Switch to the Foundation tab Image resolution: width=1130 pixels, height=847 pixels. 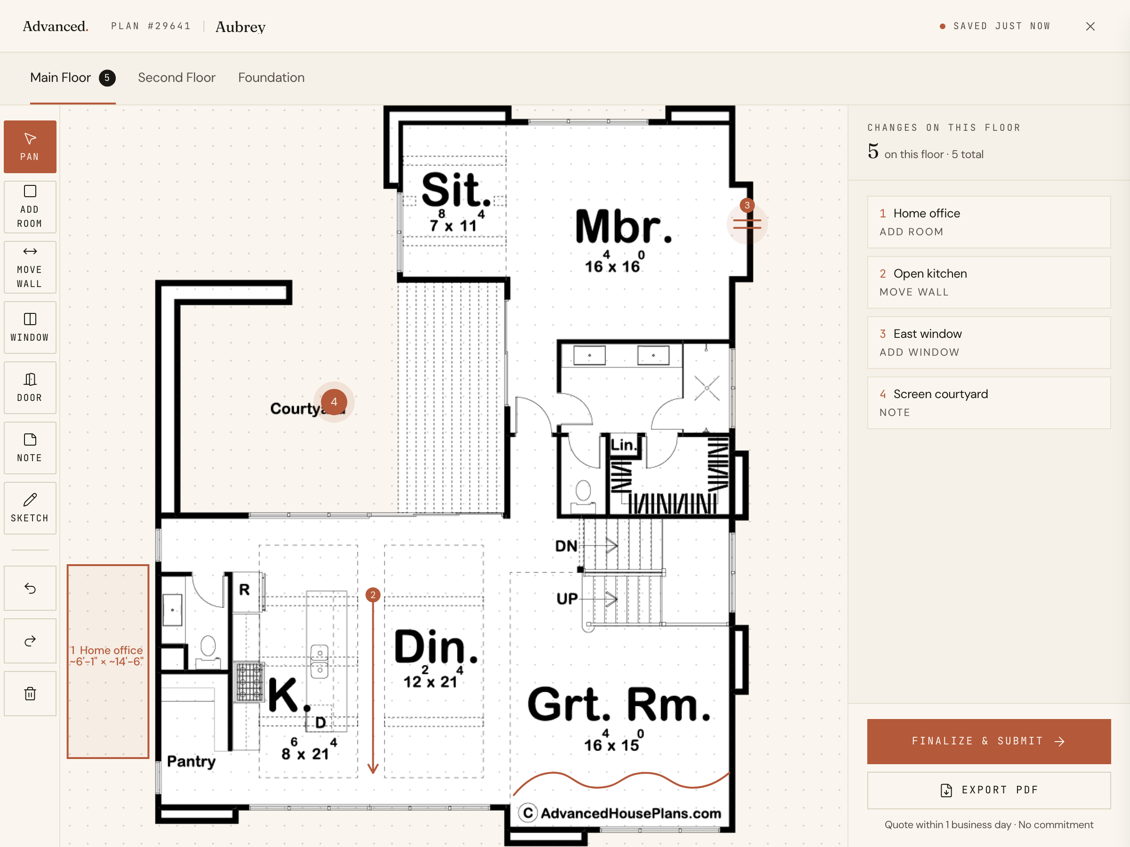click(x=271, y=78)
